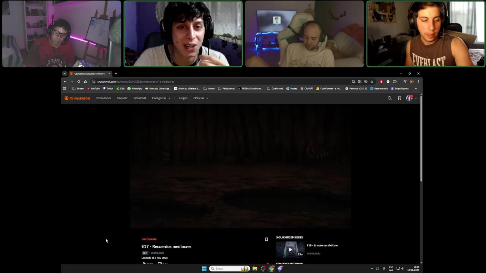
Task: Open the Crunchyroll search icon
Action: click(390, 98)
